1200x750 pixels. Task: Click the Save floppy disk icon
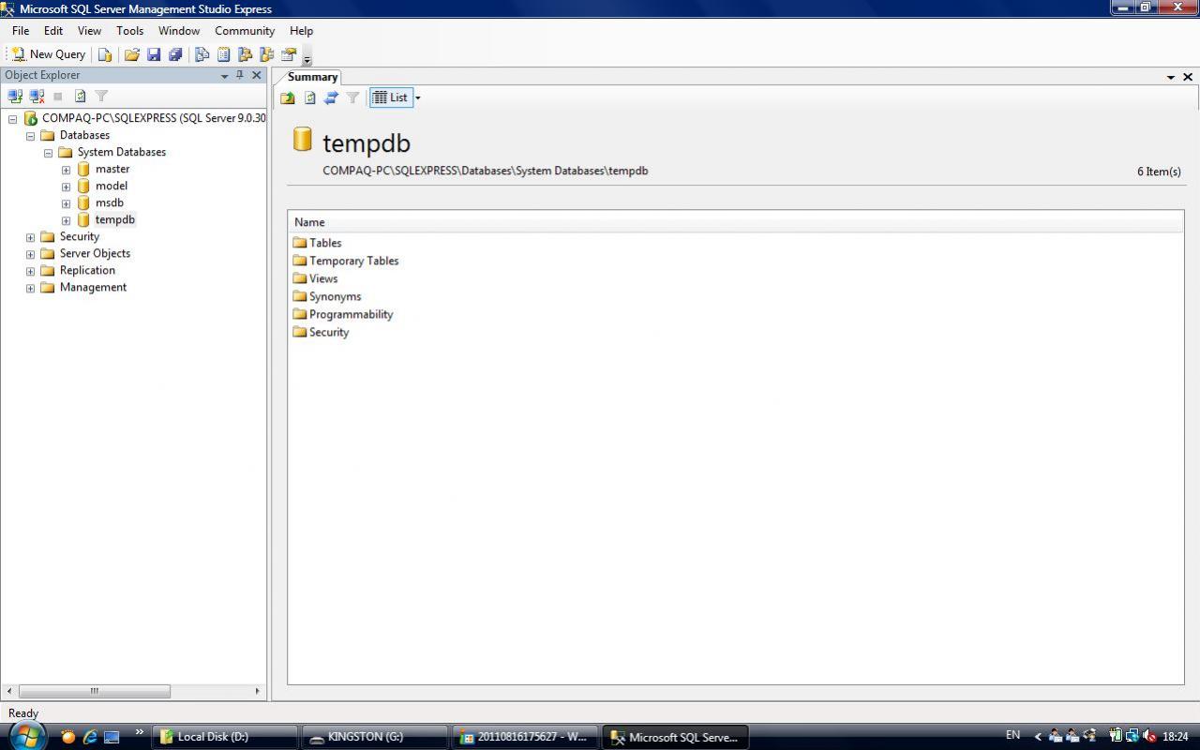click(x=154, y=54)
